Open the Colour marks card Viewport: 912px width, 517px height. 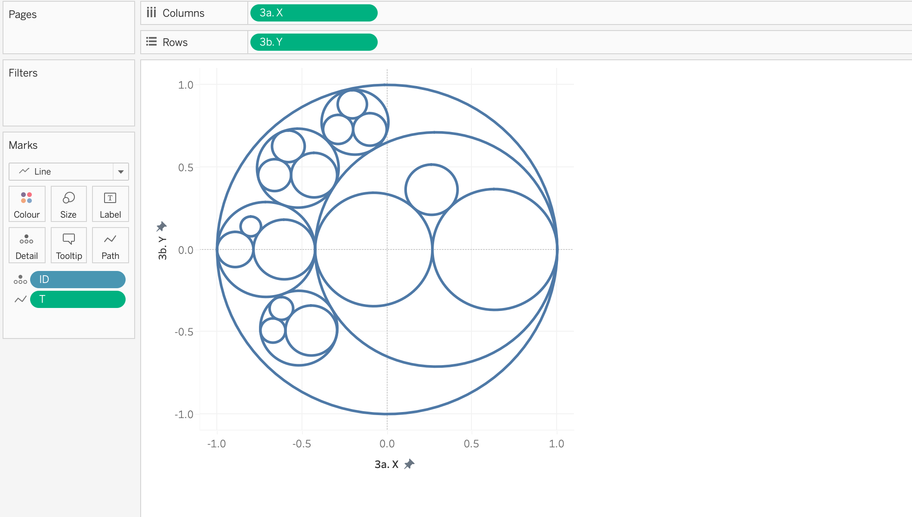[x=27, y=204]
